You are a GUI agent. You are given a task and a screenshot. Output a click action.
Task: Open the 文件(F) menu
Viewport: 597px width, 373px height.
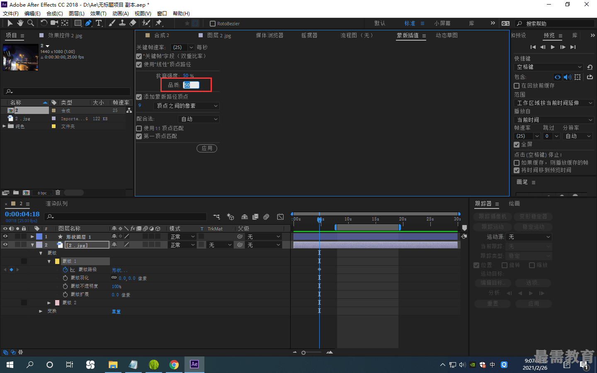(10, 14)
